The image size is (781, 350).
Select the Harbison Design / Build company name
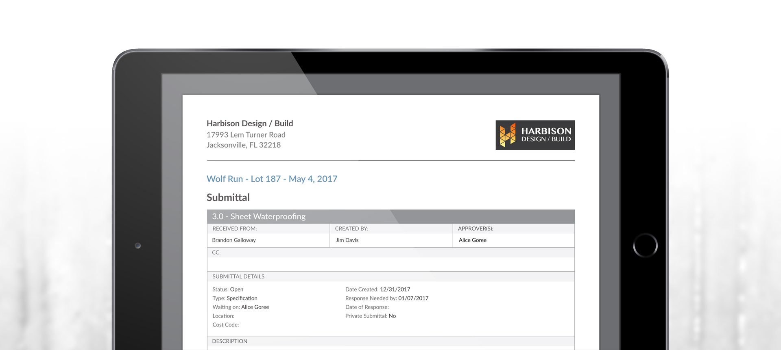point(250,123)
